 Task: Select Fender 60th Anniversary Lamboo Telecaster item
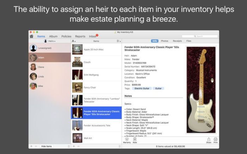pos(96,100)
